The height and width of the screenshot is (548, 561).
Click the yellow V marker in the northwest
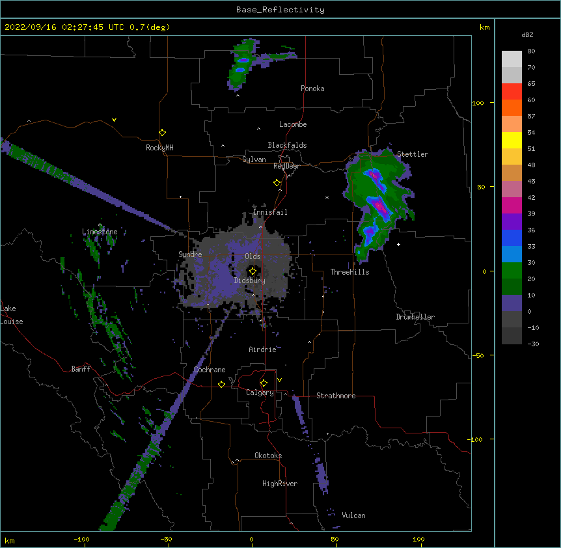pyautogui.click(x=114, y=120)
